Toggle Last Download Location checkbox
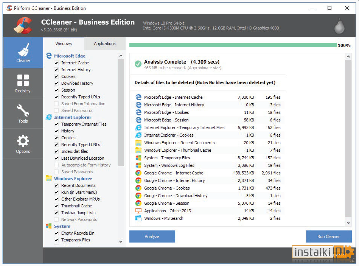 [x=56, y=158]
